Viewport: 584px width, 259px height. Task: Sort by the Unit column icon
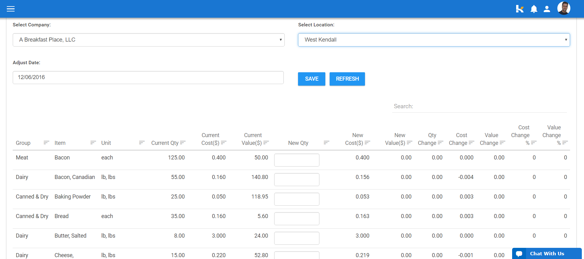pos(142,143)
